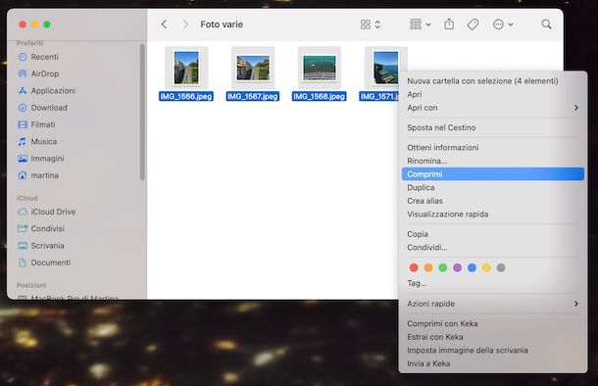Choose Ottieni informazioni
This screenshot has height=386, width=598.
click(x=493, y=148)
